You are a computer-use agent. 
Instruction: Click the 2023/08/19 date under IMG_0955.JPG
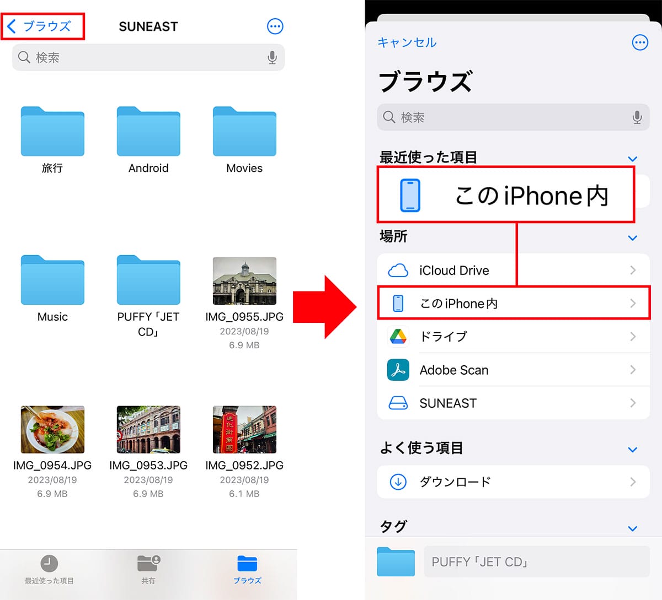[244, 331]
